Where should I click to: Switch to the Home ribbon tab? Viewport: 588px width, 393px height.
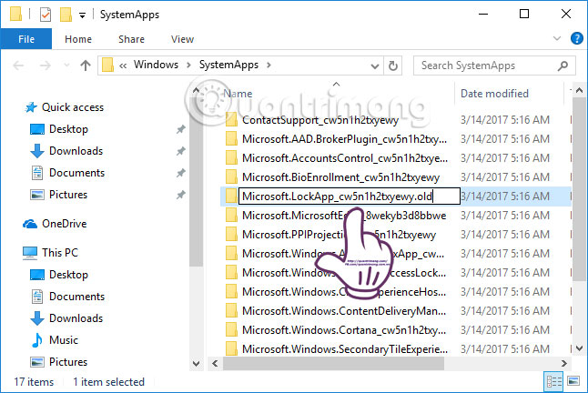[x=78, y=39]
